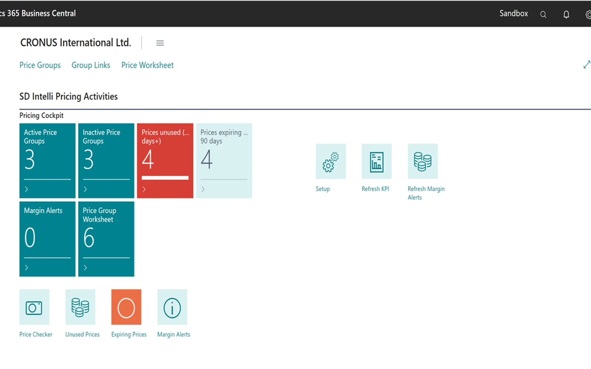
Task: Click the Margin Alerts label under the info icon
Action: 174,334
